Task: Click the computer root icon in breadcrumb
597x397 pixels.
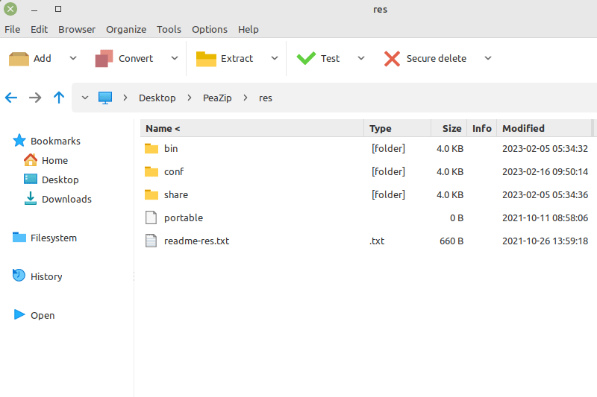Action: 104,98
